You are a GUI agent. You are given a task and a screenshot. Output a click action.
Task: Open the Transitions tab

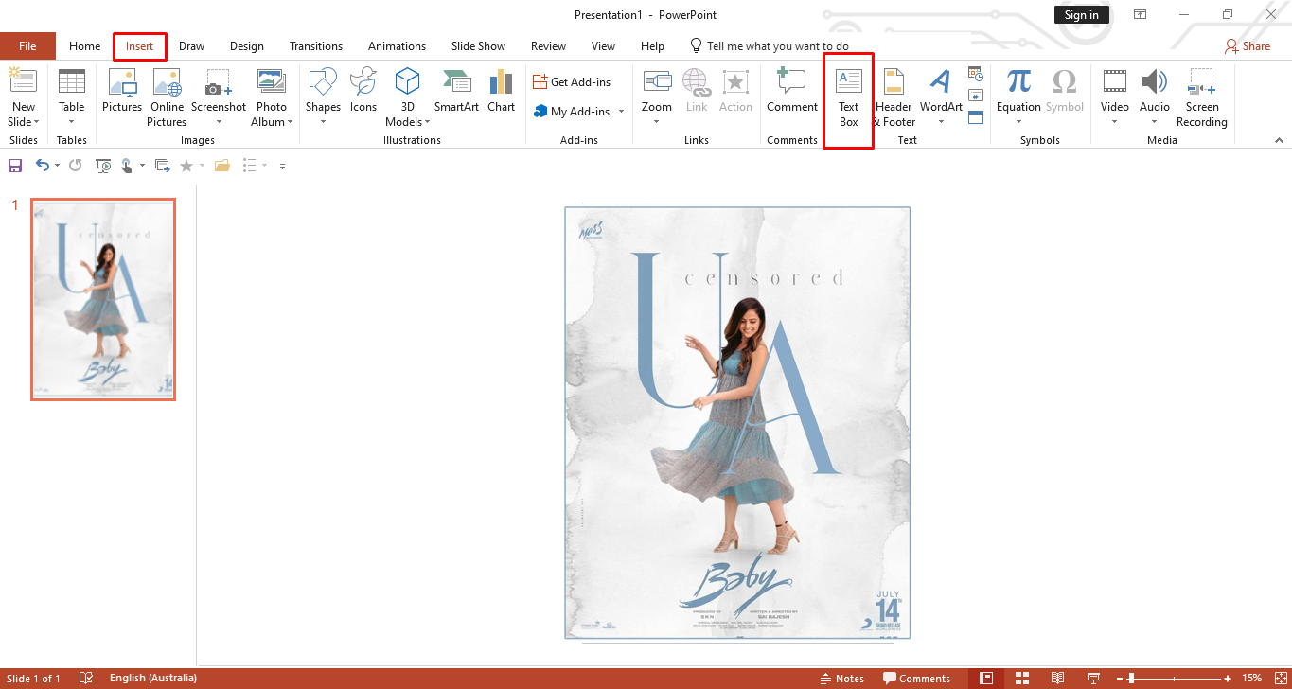[316, 46]
